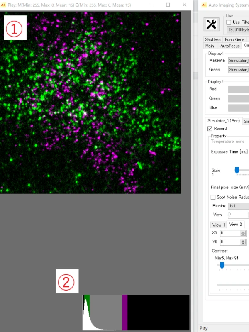
Task: Open the Magenta channel dropdown in Display1
Action: (x=239, y=61)
